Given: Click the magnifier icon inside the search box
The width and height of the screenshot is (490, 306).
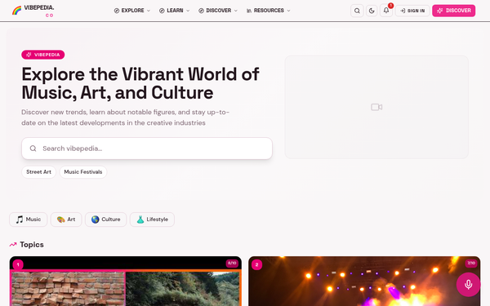Looking at the screenshot, I should click(x=33, y=149).
